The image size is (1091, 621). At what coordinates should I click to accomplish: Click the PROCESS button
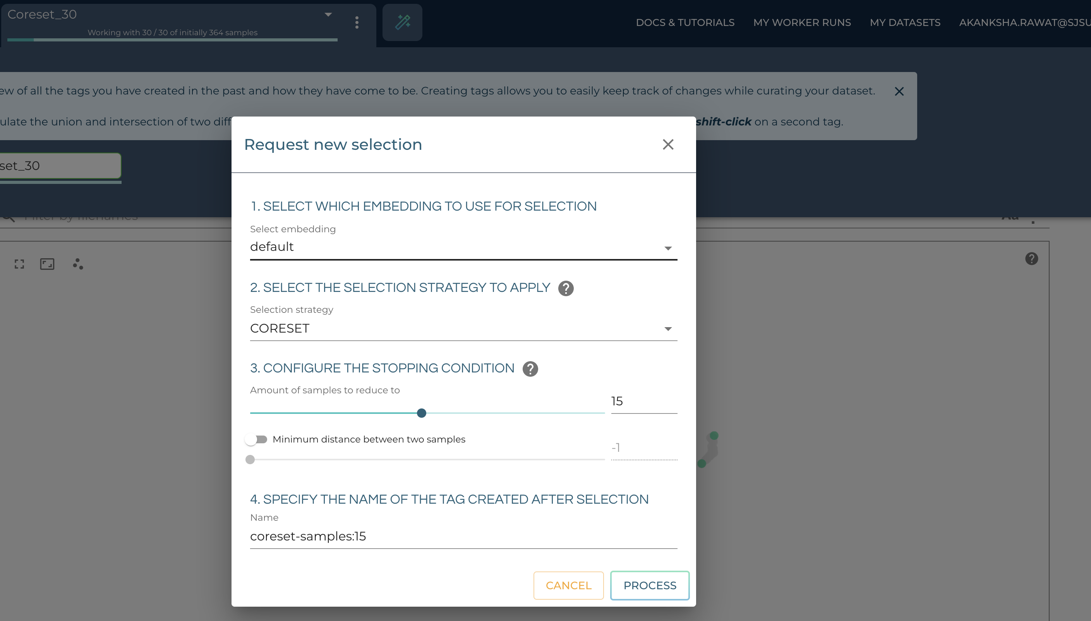tap(649, 585)
